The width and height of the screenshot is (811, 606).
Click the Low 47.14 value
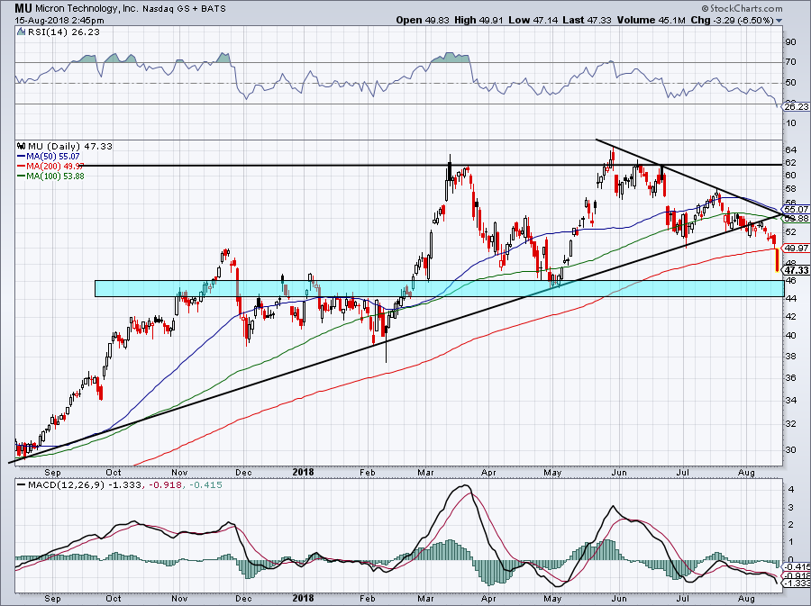pos(533,20)
